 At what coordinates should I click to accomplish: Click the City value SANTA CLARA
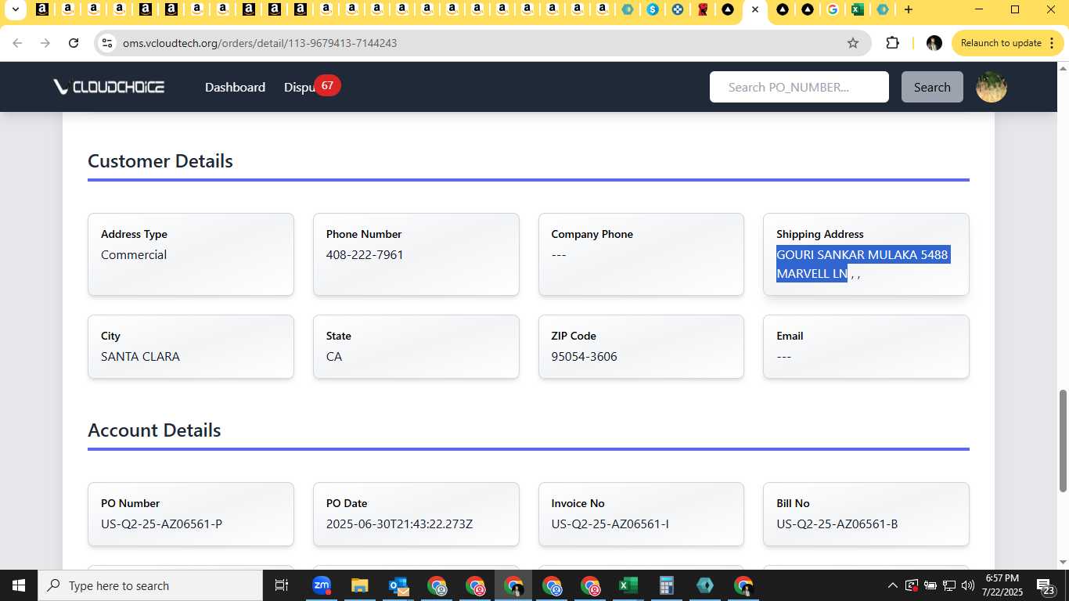pos(140,356)
